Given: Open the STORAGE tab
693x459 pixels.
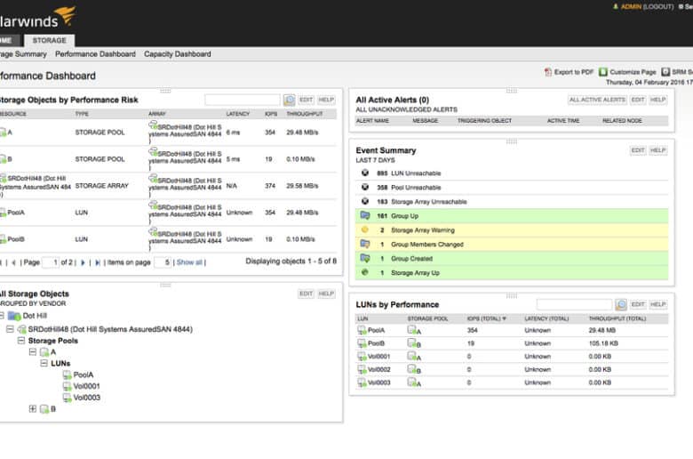Looking at the screenshot, I should [x=49, y=40].
